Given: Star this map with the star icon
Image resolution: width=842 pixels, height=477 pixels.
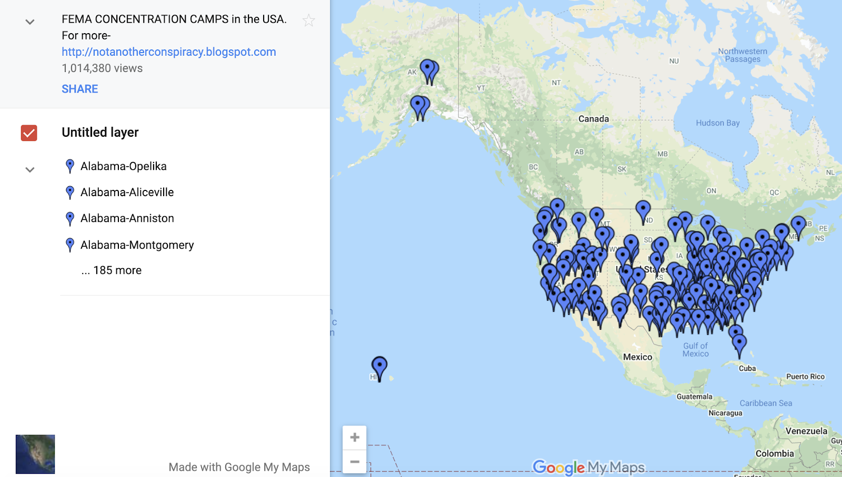Looking at the screenshot, I should click(309, 21).
